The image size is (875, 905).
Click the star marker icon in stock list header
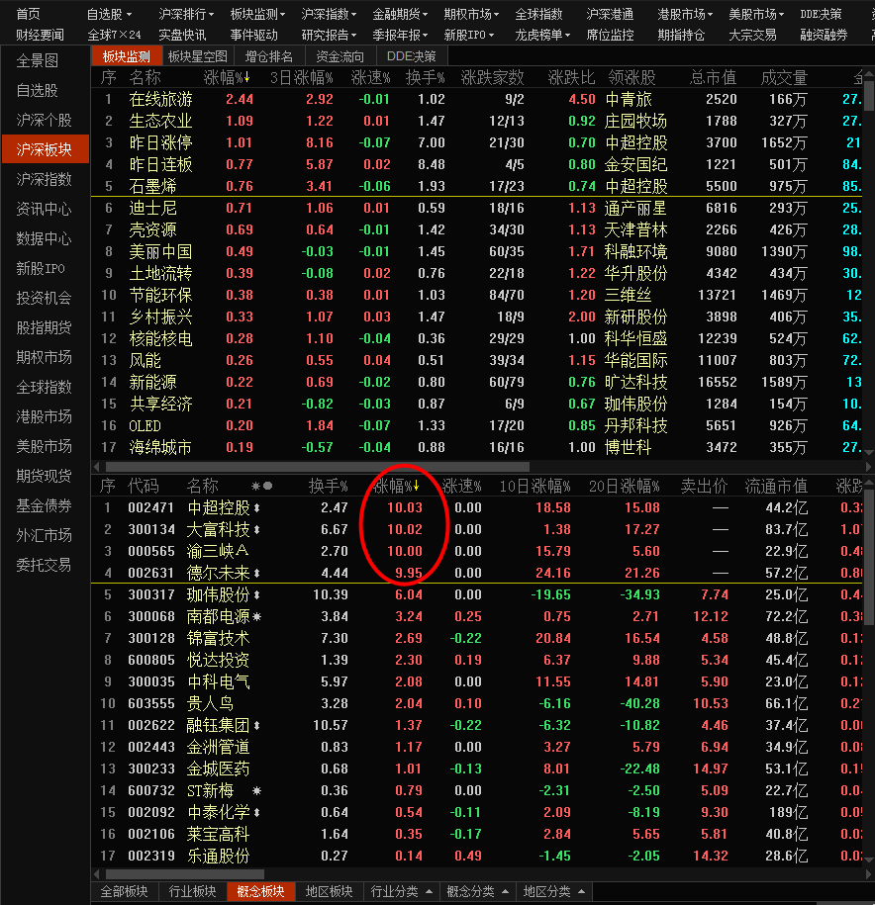[x=255, y=486]
